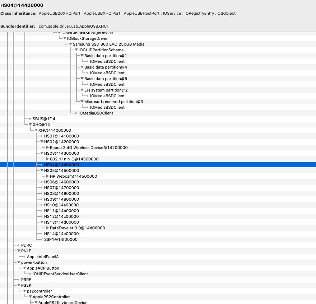316x304 pixels.
Task: Collapse the XHC@14000000 node
Action: point(36,130)
